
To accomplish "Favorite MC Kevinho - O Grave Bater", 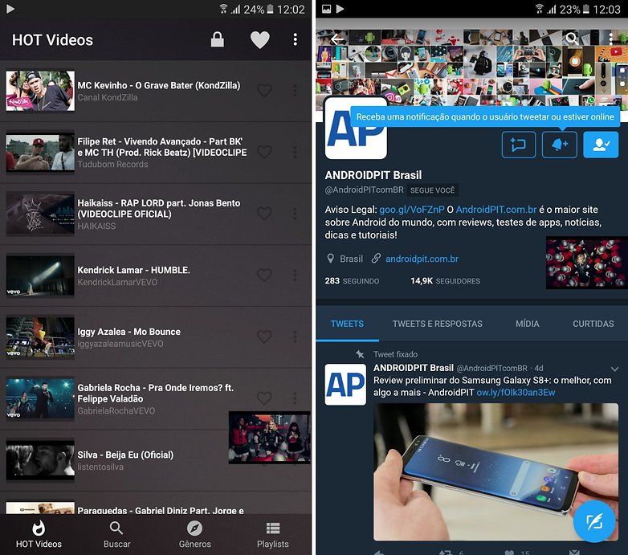I will (x=264, y=91).
